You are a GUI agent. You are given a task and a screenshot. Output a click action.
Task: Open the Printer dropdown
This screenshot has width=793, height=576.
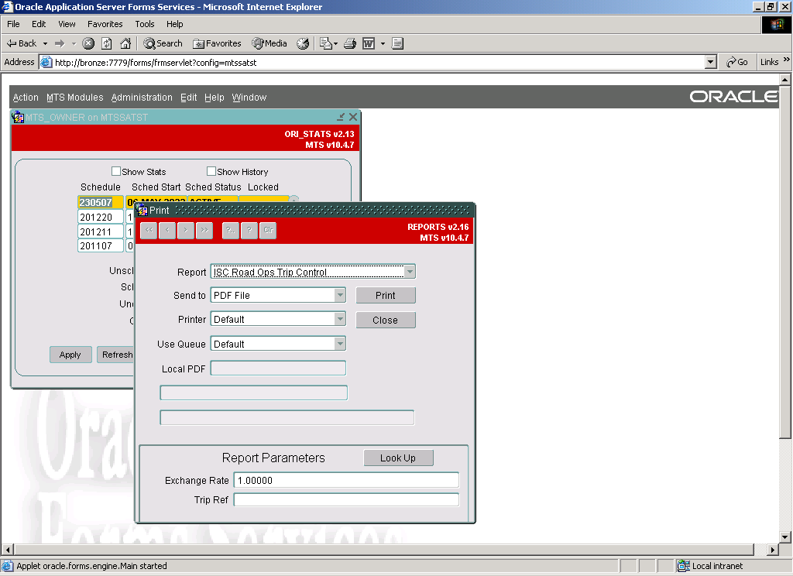coord(340,319)
